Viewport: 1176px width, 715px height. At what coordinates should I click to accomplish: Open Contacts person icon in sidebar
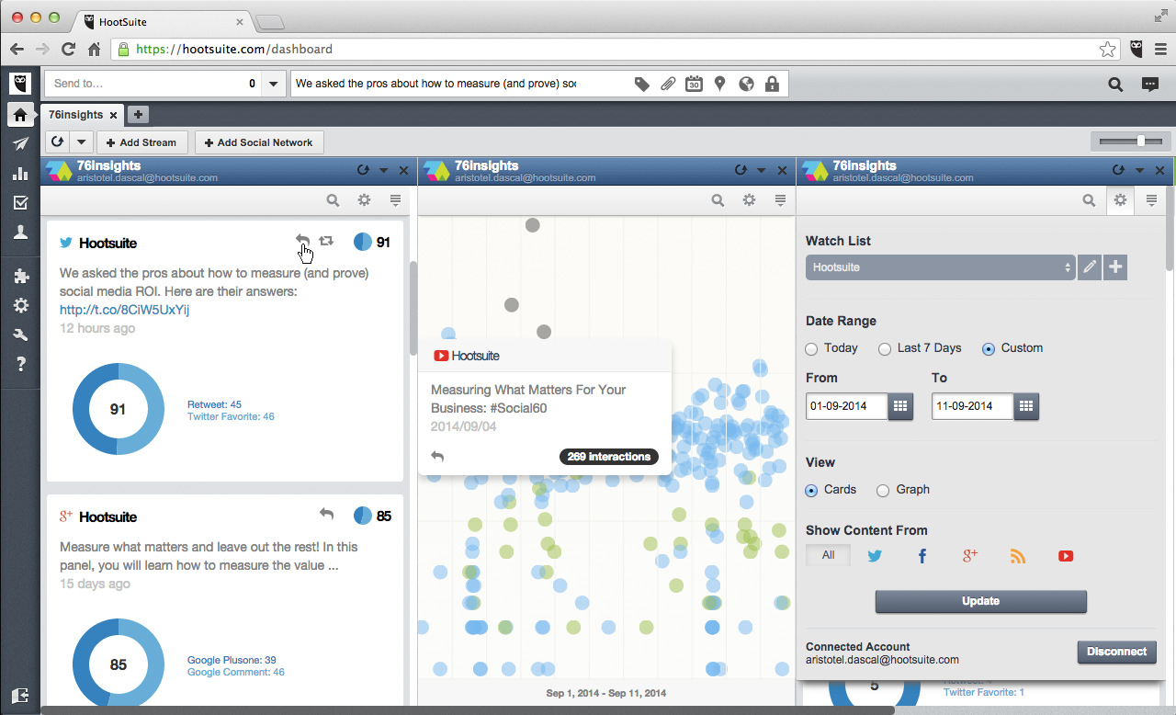pyautogui.click(x=20, y=233)
